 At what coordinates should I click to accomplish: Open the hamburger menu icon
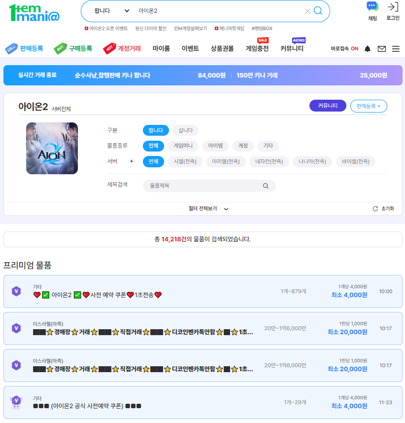[396, 49]
